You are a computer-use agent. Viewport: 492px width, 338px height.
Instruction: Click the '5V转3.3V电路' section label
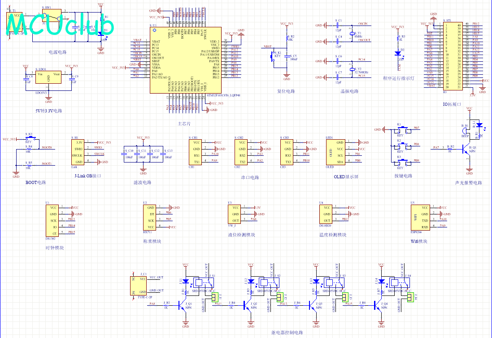(x=48, y=111)
